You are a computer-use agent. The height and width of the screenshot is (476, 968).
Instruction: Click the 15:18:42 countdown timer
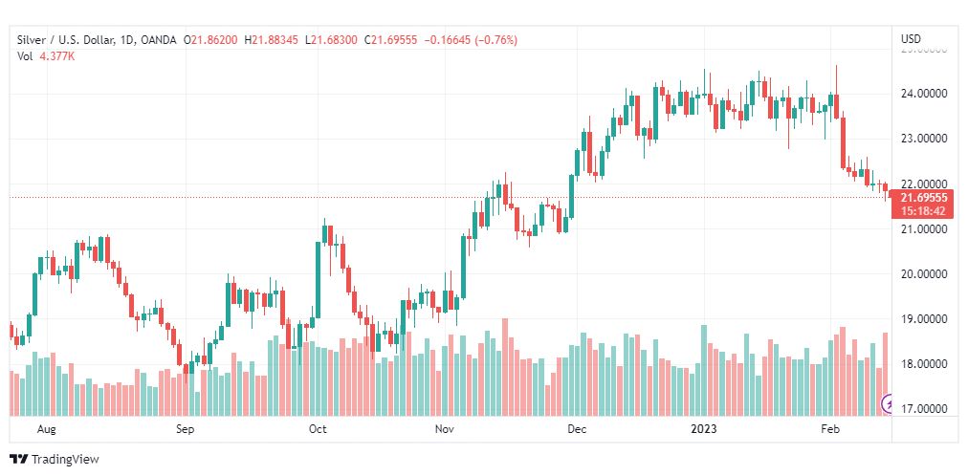[x=922, y=211]
